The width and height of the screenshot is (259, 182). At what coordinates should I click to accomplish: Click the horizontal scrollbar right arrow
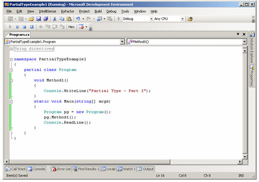(x=240, y=162)
